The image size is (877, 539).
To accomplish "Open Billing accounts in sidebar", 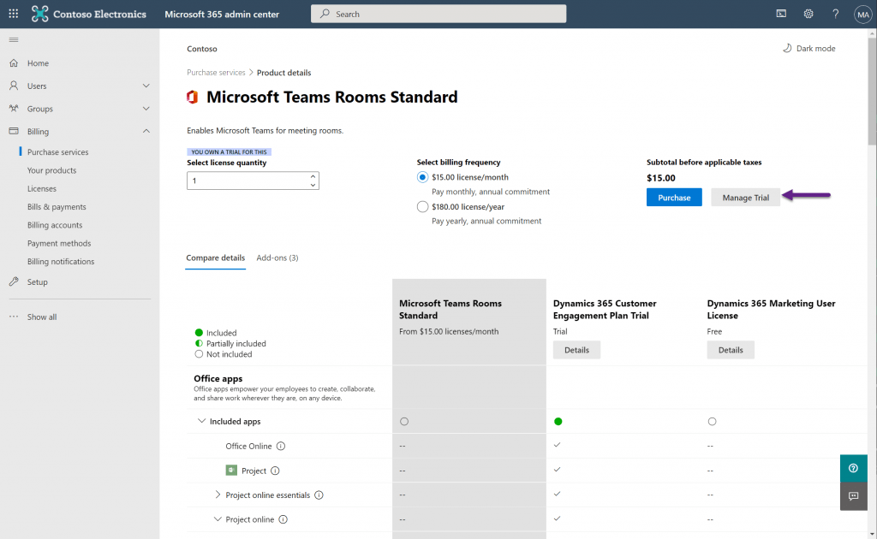I will point(55,225).
